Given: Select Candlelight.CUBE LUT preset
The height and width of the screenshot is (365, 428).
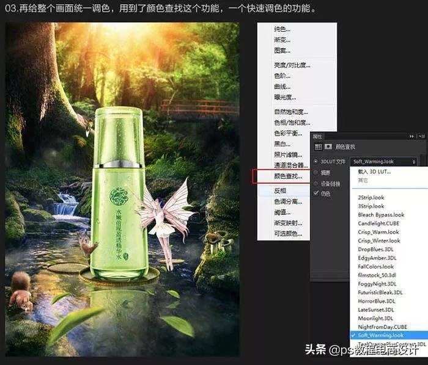Looking at the screenshot, I should pos(378,223).
